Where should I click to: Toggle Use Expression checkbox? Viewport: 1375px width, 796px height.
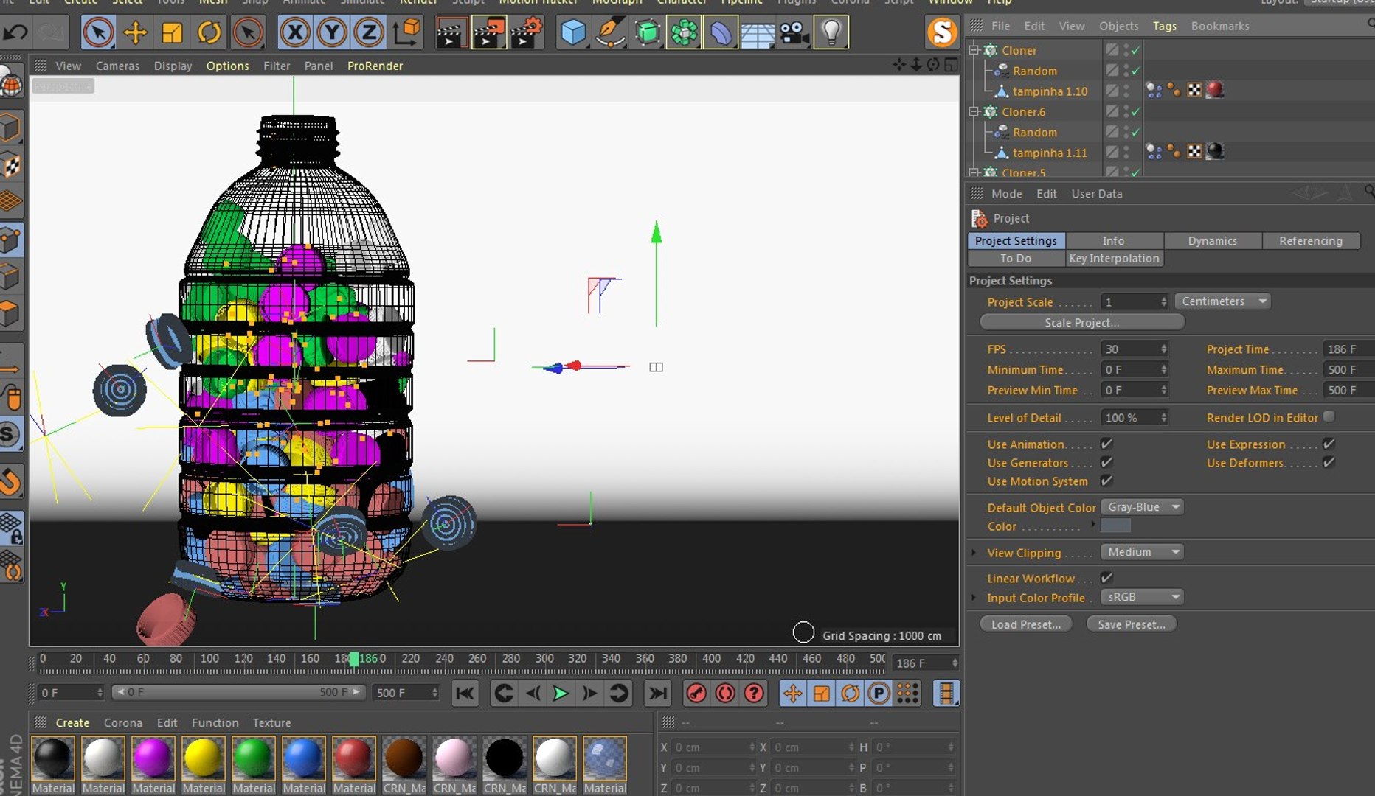point(1329,444)
